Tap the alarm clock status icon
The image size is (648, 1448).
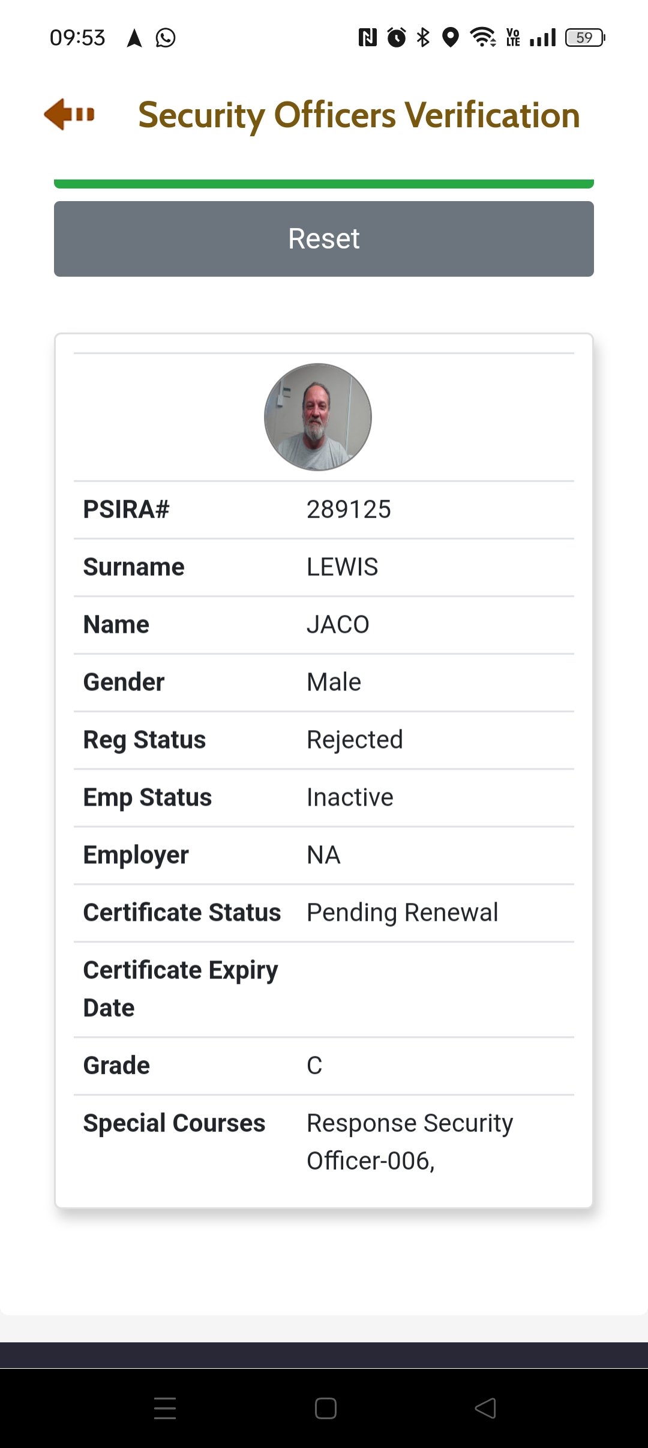(x=397, y=38)
